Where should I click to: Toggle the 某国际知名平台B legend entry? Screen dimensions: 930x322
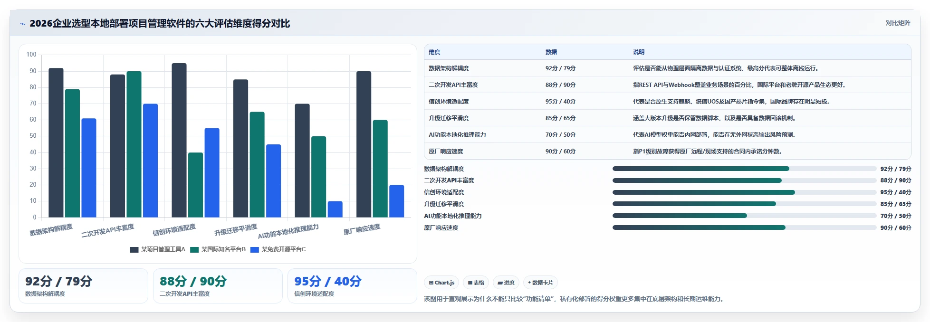pyautogui.click(x=218, y=249)
